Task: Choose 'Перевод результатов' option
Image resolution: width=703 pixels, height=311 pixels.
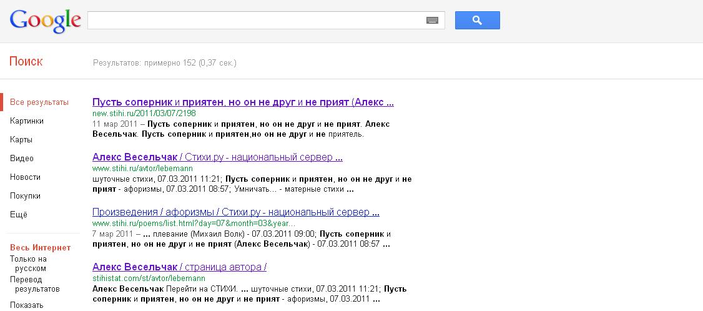Action: click(34, 284)
